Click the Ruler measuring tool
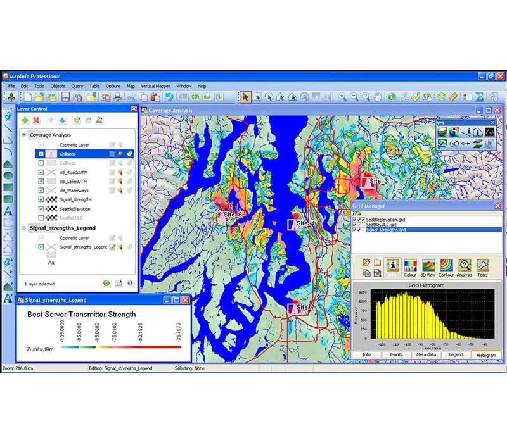Image resolution: width=507 pixels, height=438 pixels. click(x=453, y=97)
